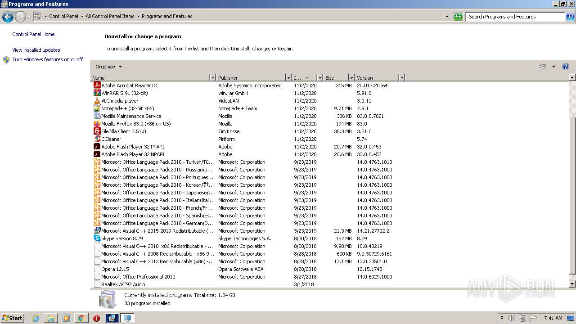
Task: Click the Adobe Flash Player 32 NPAPI icon
Action: point(97,154)
